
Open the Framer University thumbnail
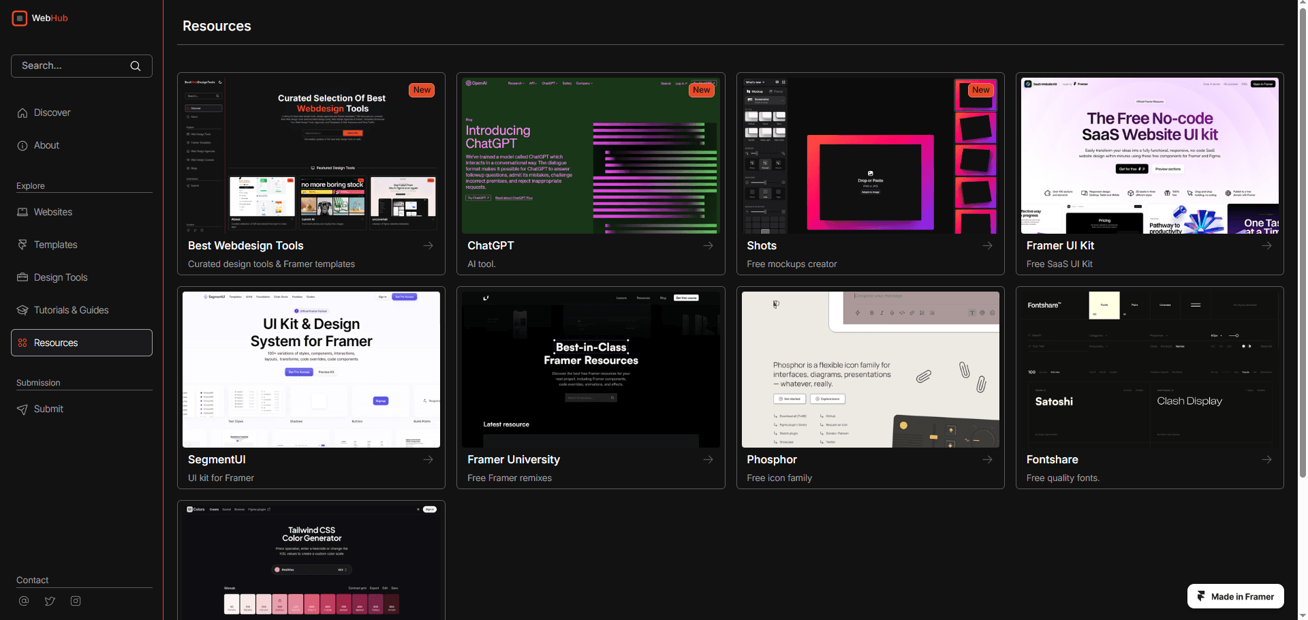pos(591,369)
